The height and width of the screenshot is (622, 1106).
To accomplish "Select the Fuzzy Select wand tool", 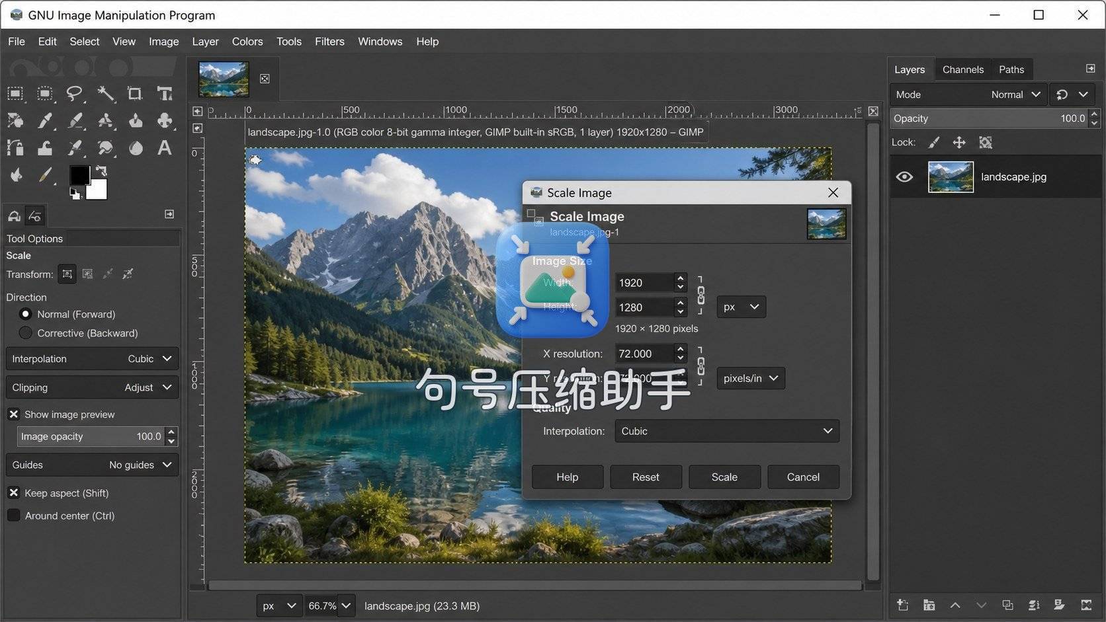I will click(105, 94).
